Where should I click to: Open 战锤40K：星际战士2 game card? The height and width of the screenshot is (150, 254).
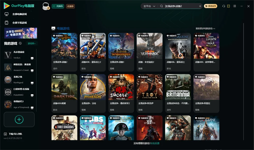pyautogui.click(x=93, y=52)
